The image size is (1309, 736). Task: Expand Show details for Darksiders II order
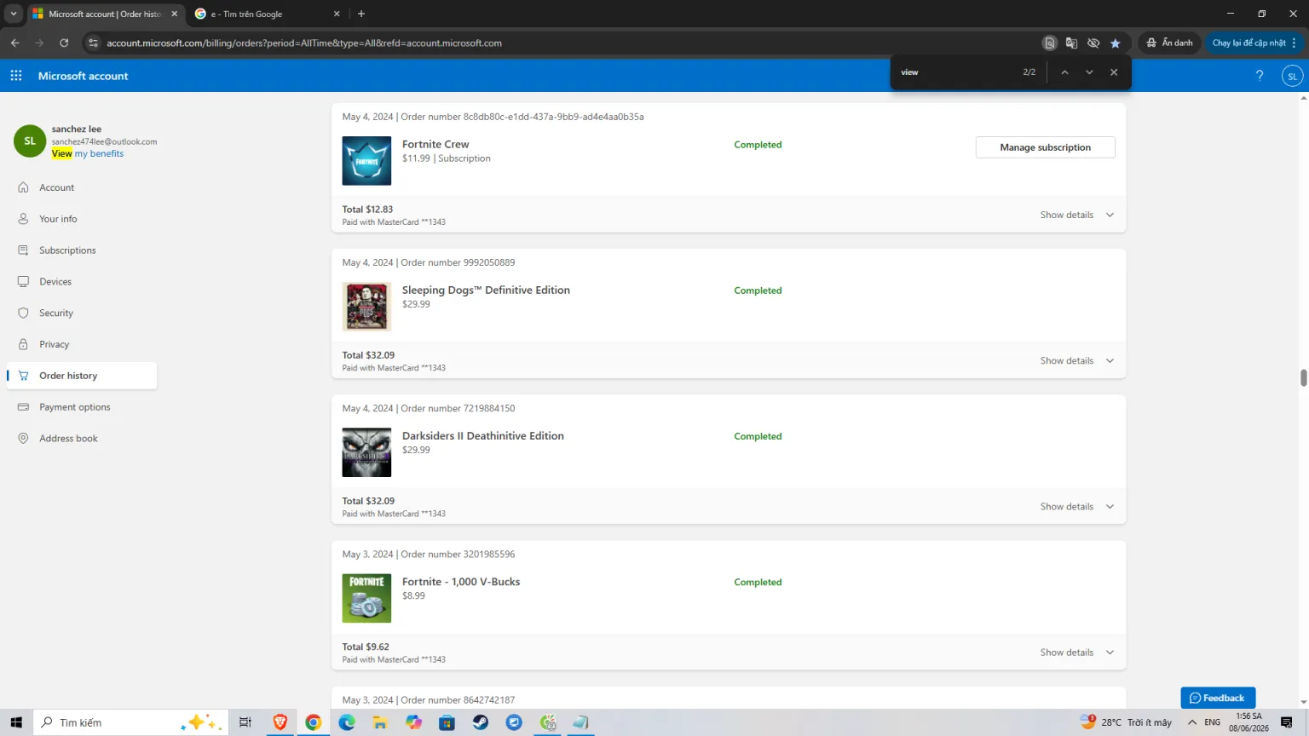coord(1077,506)
